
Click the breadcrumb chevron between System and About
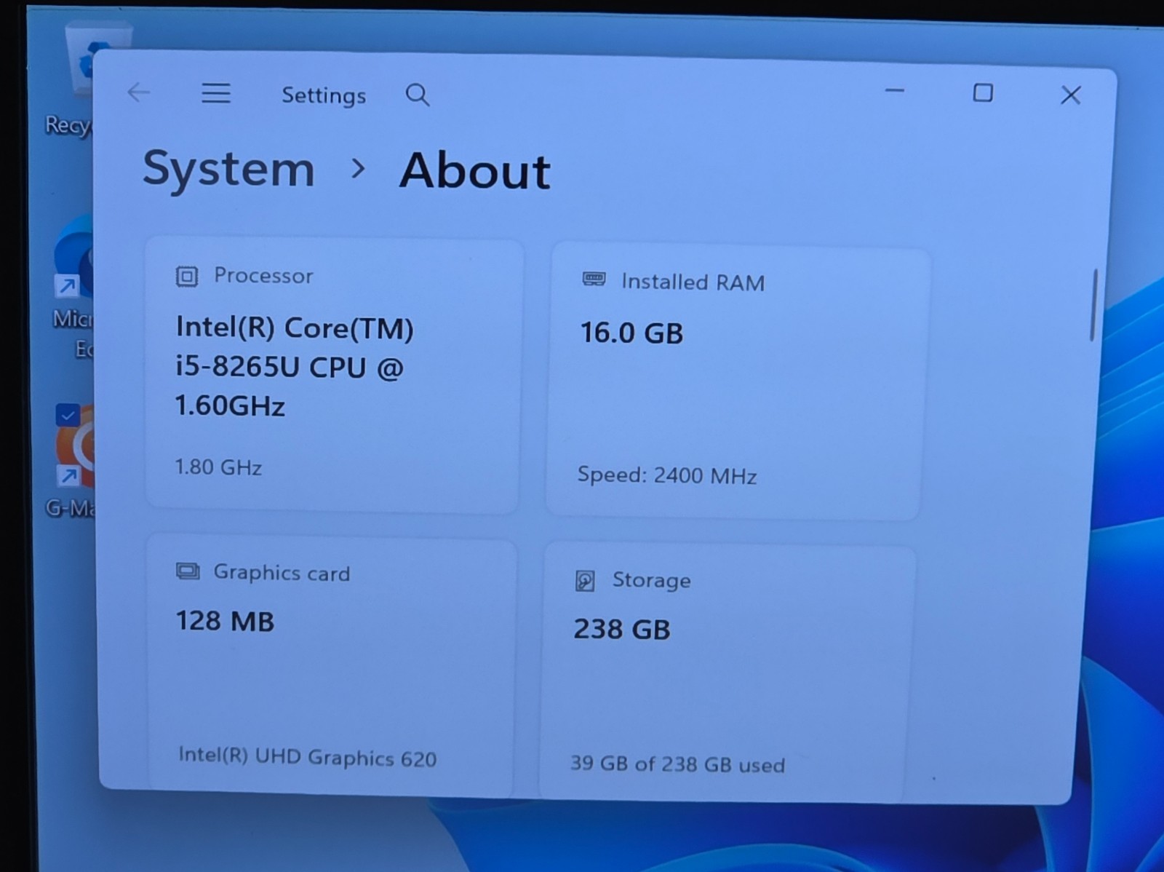pyautogui.click(x=357, y=169)
